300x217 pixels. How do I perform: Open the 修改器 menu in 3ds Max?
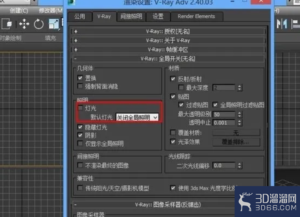click(51, 11)
